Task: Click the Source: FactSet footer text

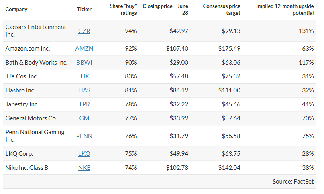Action: coord(293,182)
